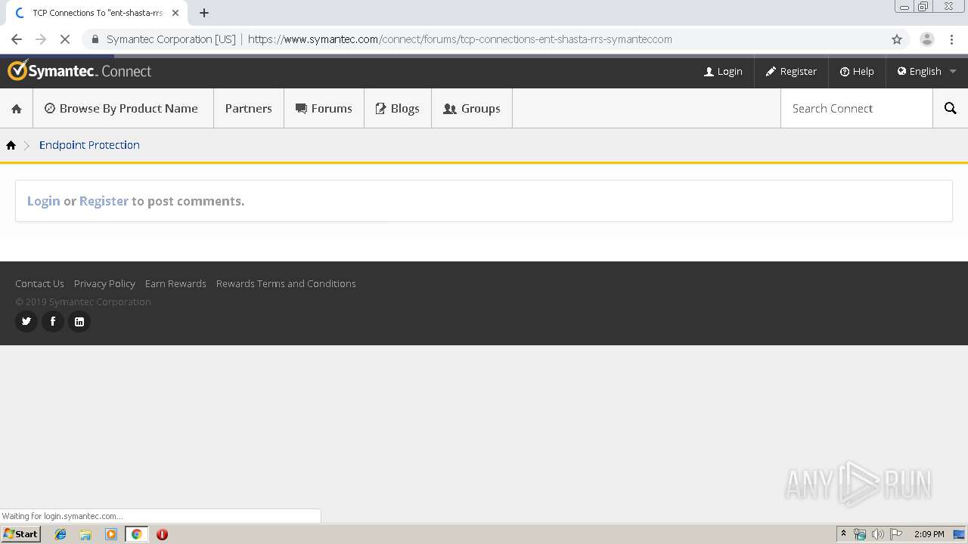This screenshot has height=544, width=968.
Task: Click the browser forward arrow
Action: pos(41,39)
